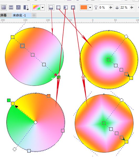Select orange node on conical gradient edge
The height and width of the screenshot is (157, 139).
(x=49, y=96)
